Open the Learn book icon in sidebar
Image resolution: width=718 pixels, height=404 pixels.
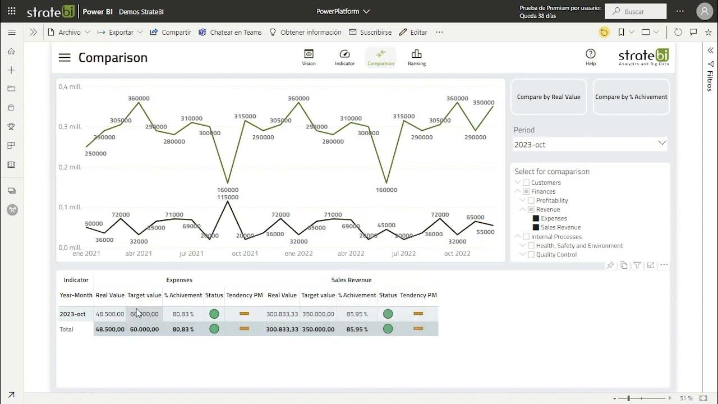click(x=11, y=165)
